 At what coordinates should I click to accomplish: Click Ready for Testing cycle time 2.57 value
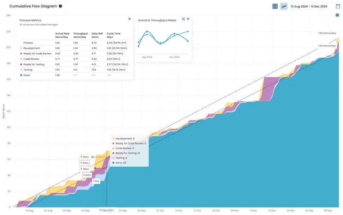pos(117,64)
